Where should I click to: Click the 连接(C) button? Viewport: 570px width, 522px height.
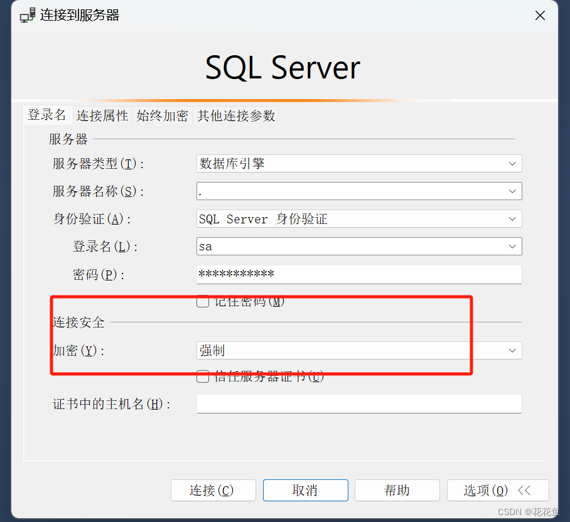(213, 491)
